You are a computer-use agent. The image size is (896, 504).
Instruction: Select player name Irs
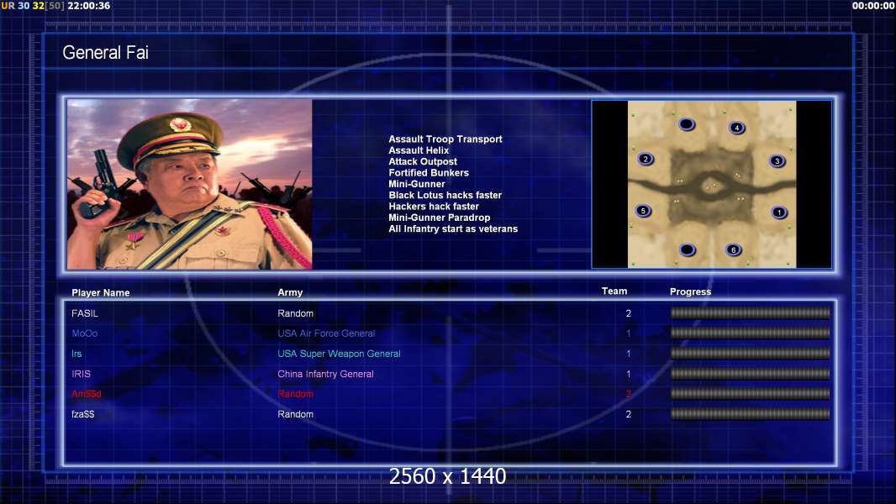click(76, 354)
